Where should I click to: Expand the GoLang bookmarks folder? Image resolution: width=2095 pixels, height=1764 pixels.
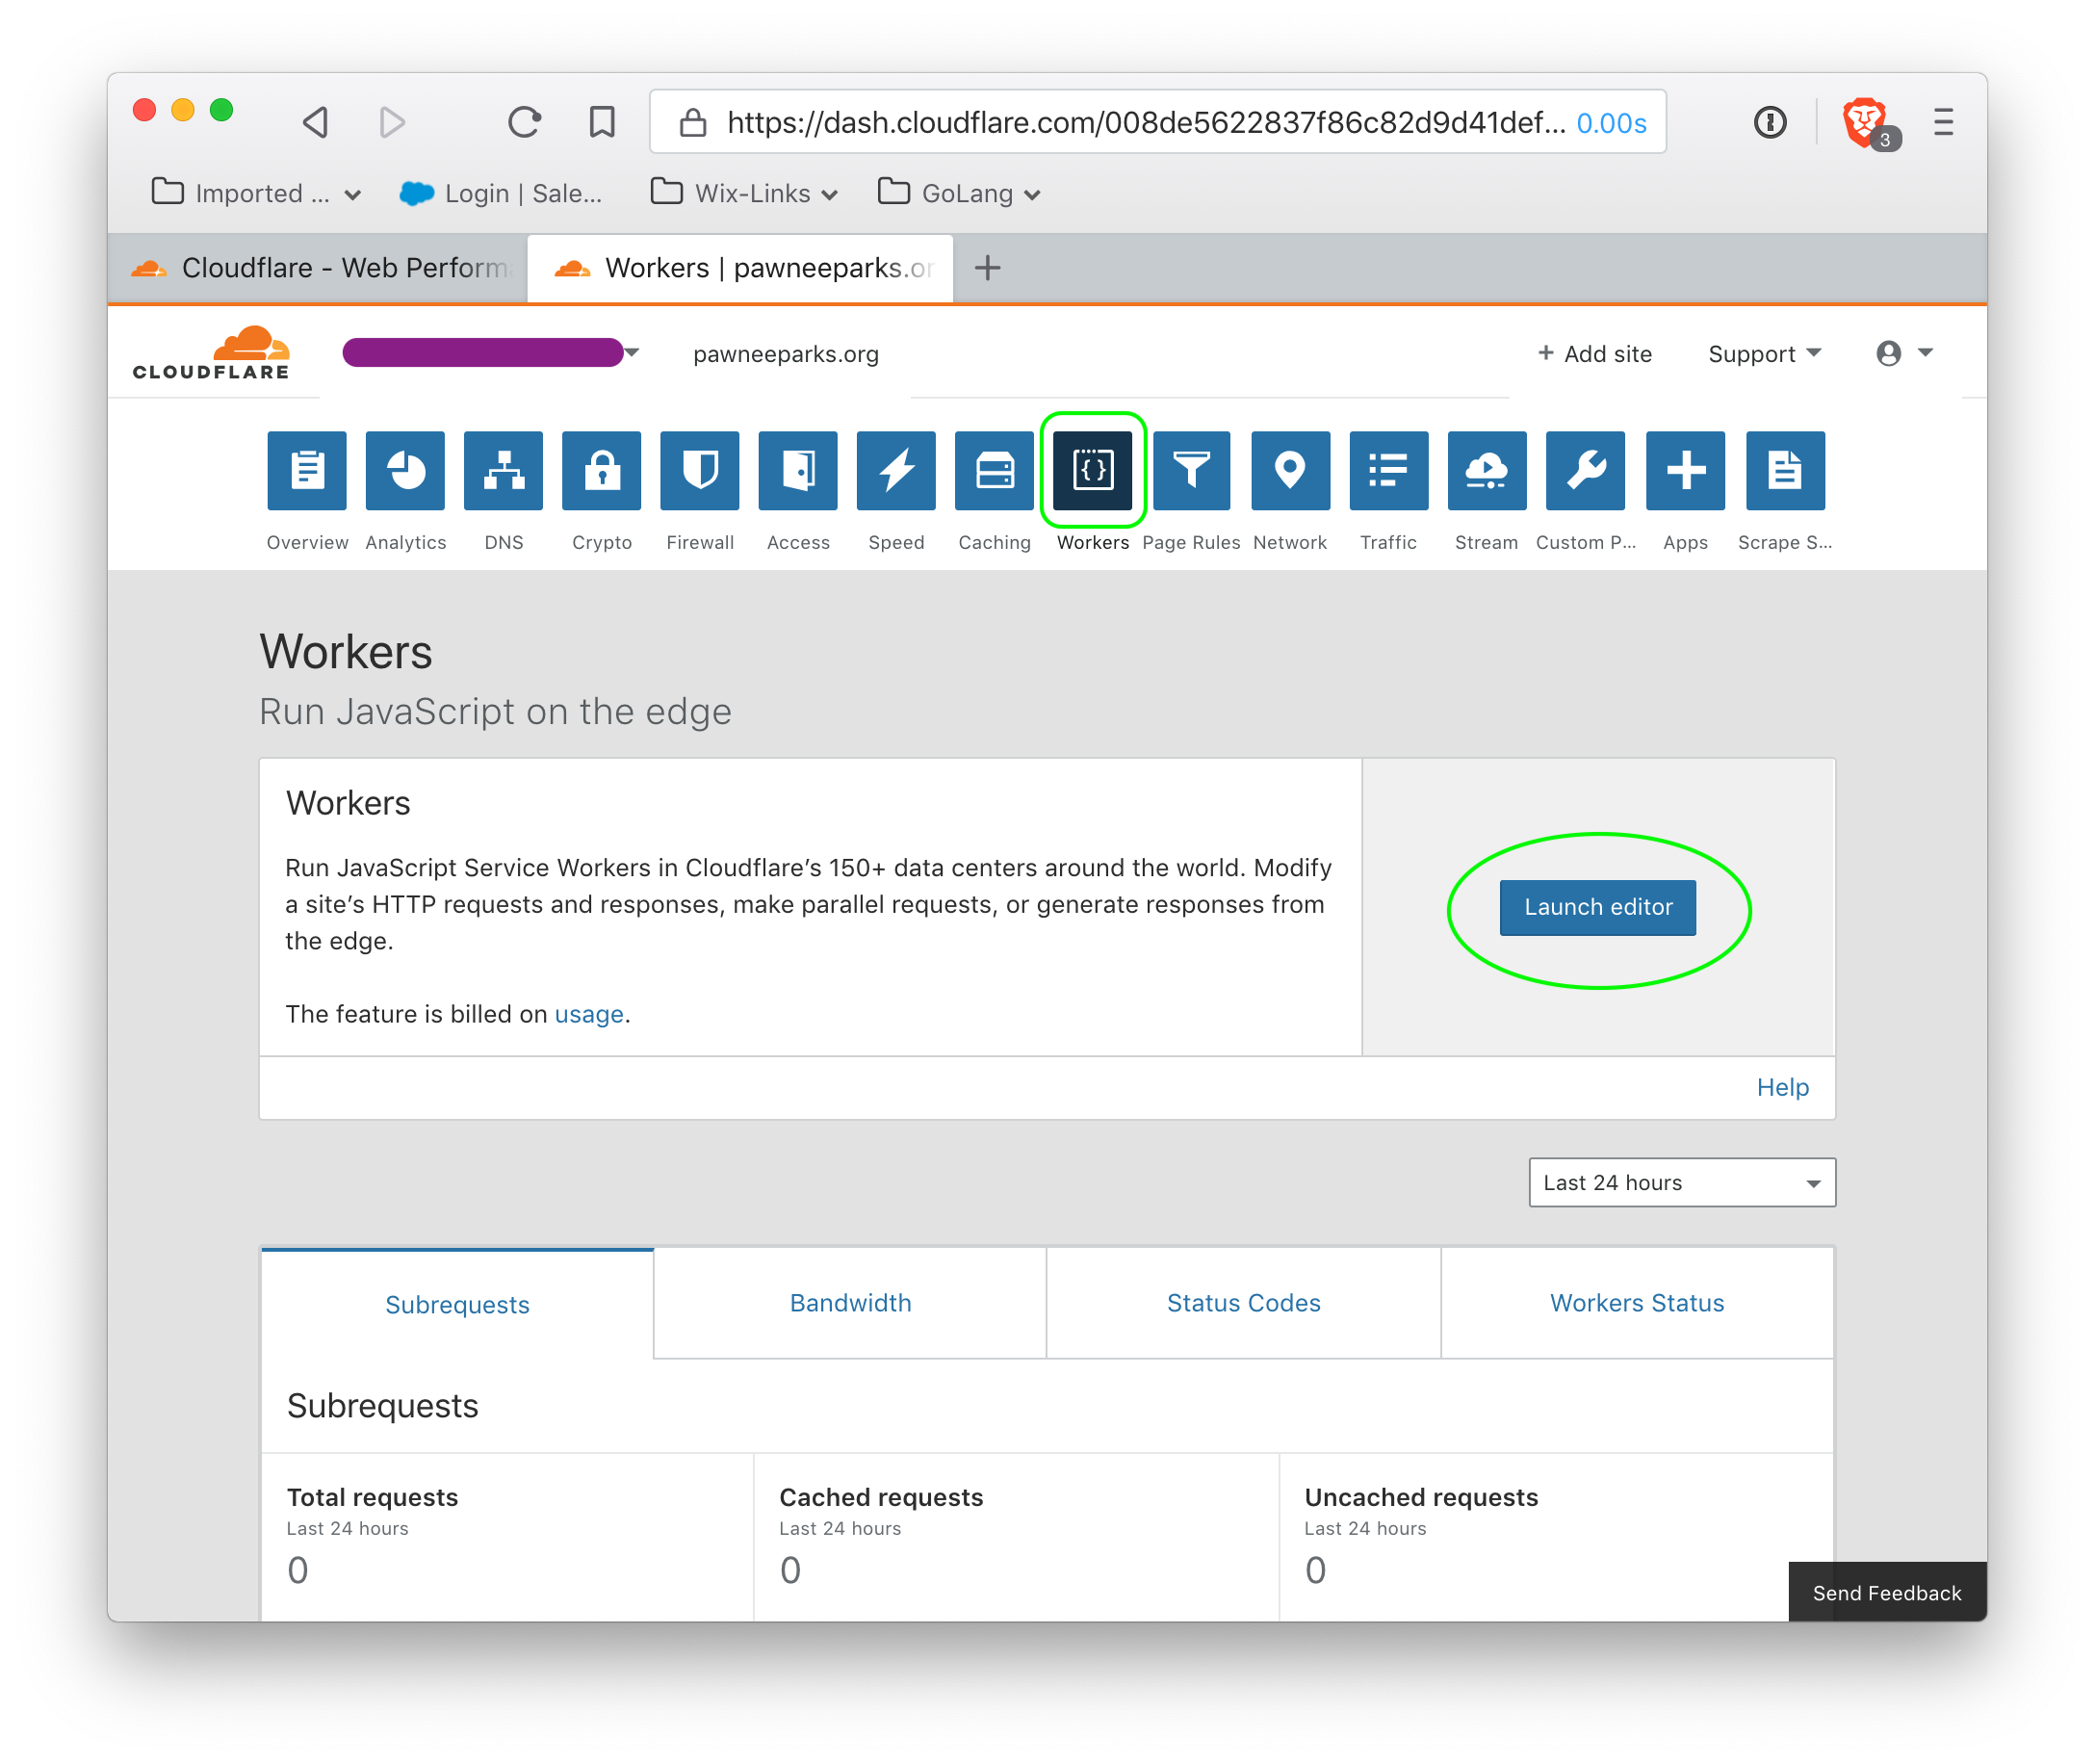pyautogui.click(x=959, y=193)
